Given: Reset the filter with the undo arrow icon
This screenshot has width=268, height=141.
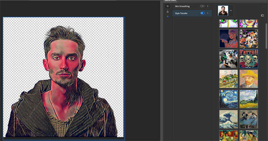Looking at the screenshot, I should (x=262, y=15).
